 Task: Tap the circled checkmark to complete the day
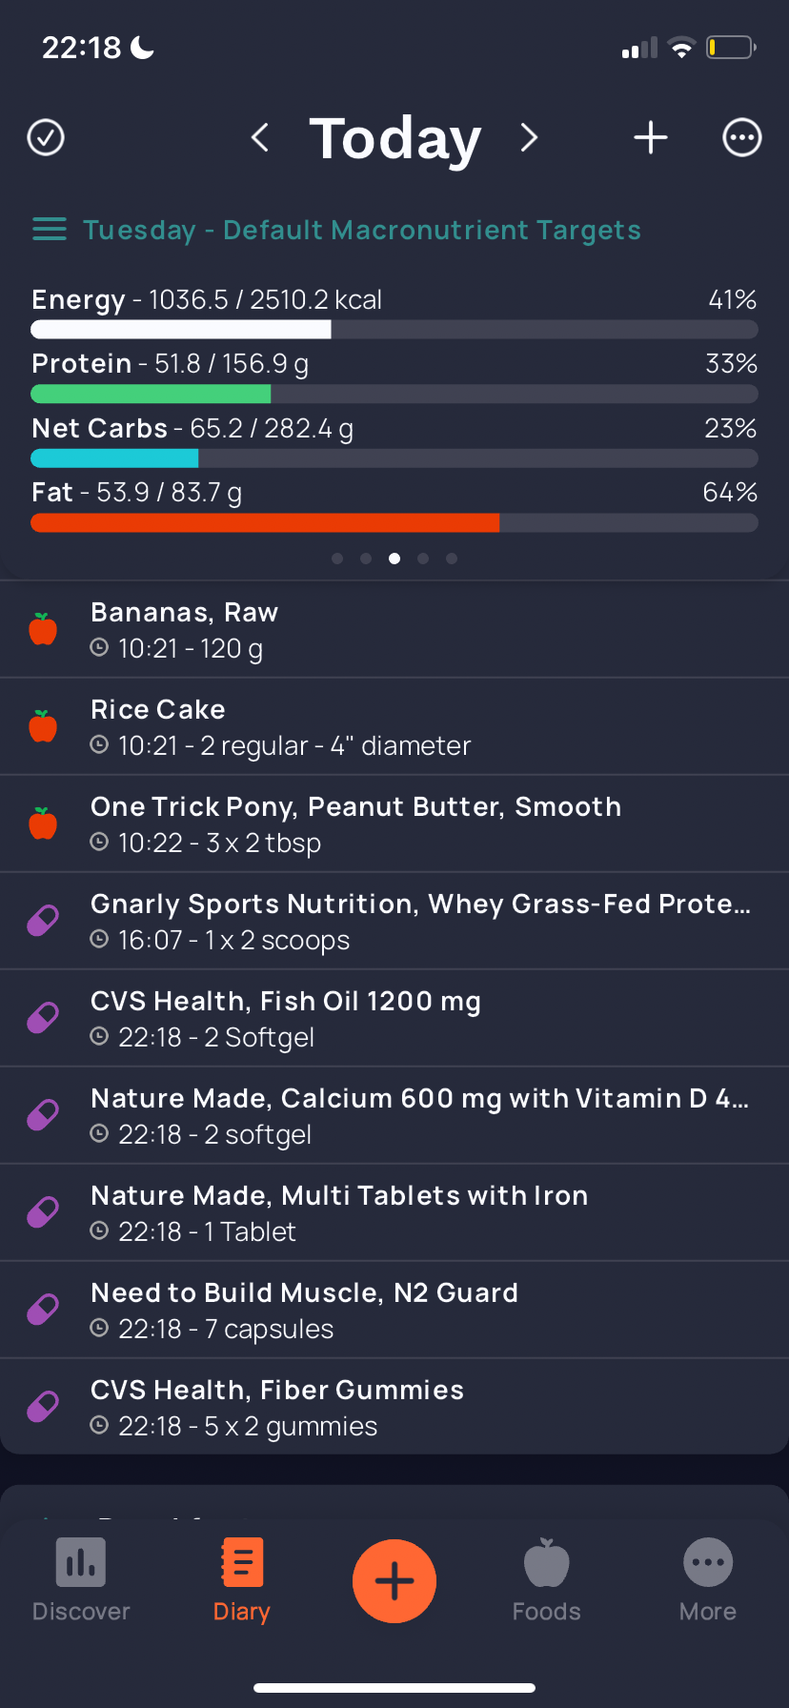pos(46,137)
